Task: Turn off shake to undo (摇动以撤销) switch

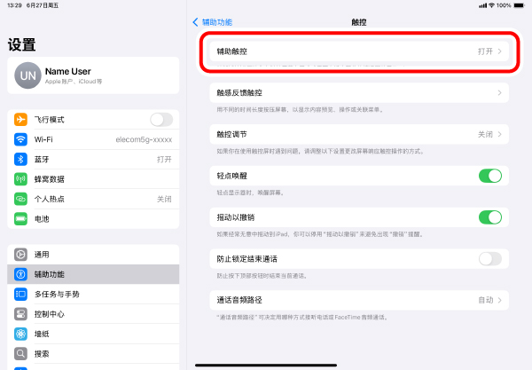Action: tap(489, 217)
